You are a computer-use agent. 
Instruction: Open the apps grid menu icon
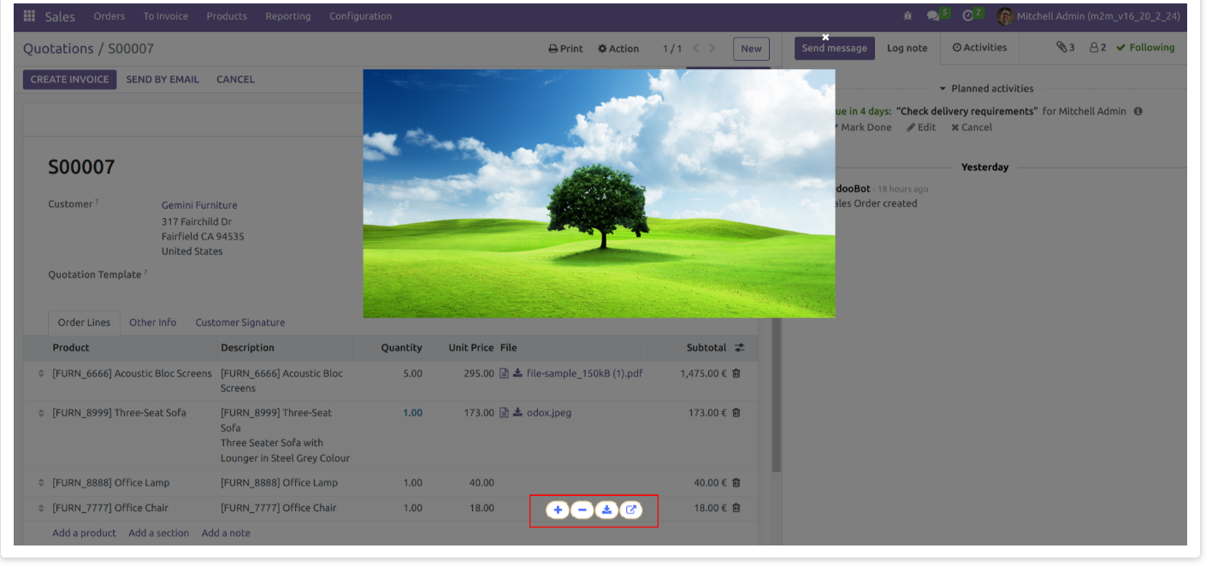[30, 16]
